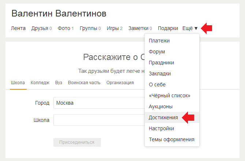Click О себе in dropdown
The height and width of the screenshot is (161, 245).
[x=157, y=85]
